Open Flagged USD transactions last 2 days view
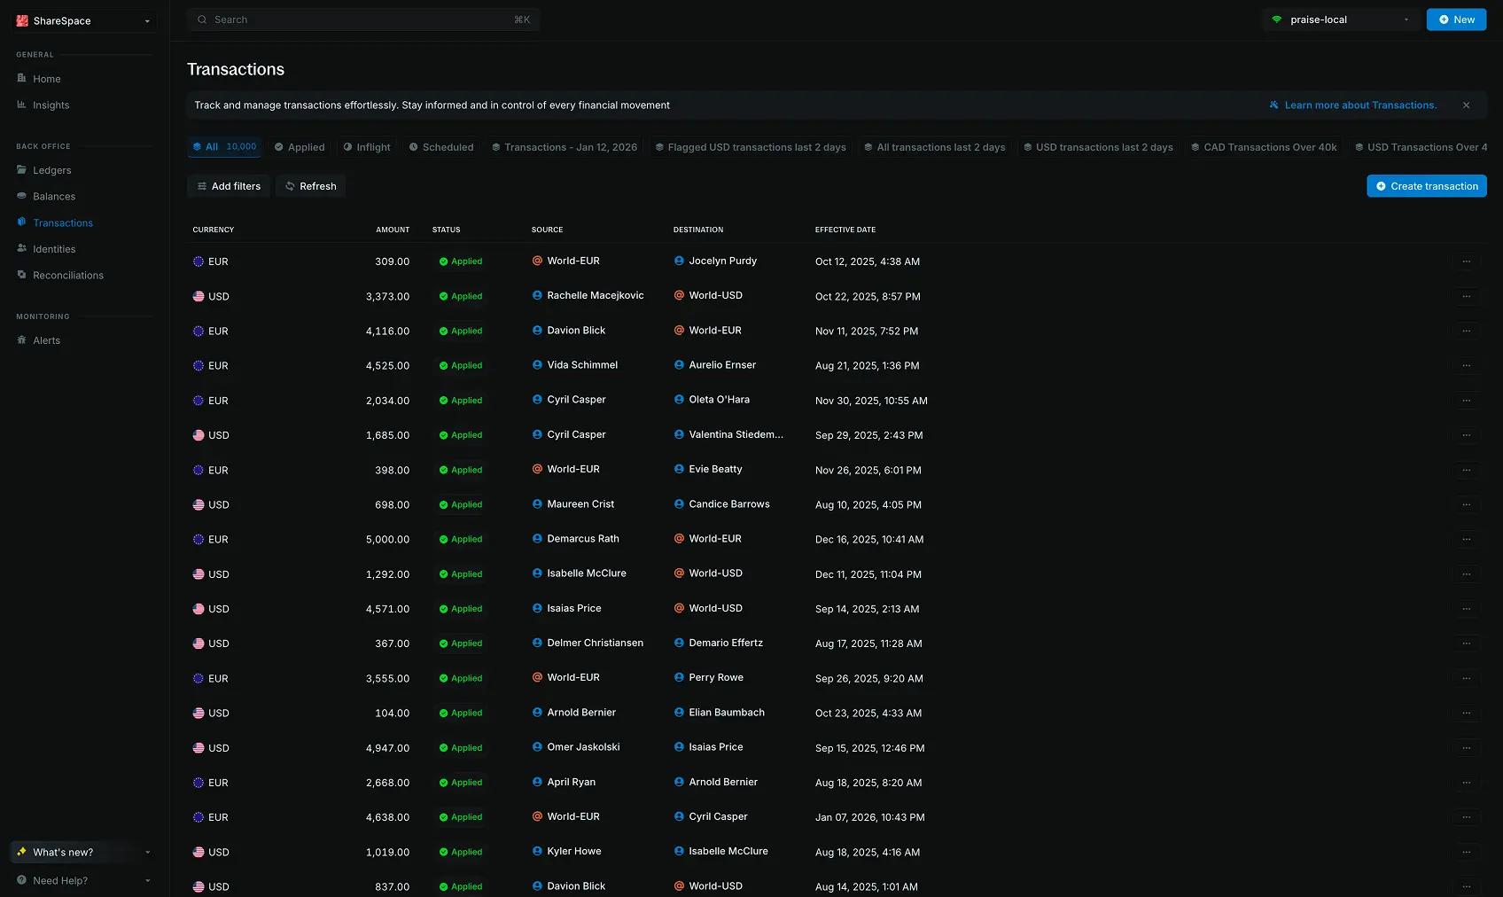The image size is (1503, 897). (751, 147)
